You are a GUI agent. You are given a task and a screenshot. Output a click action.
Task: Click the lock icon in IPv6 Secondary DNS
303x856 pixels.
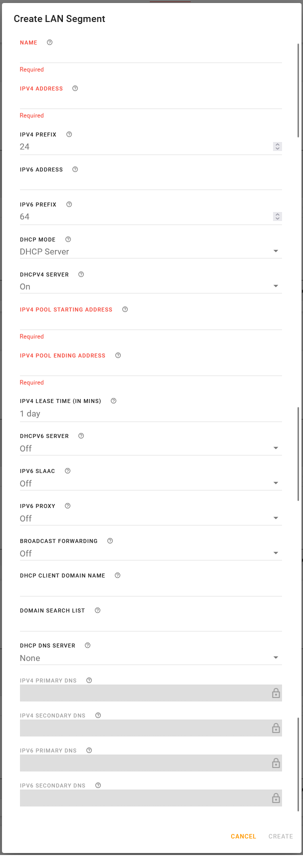[x=276, y=798]
